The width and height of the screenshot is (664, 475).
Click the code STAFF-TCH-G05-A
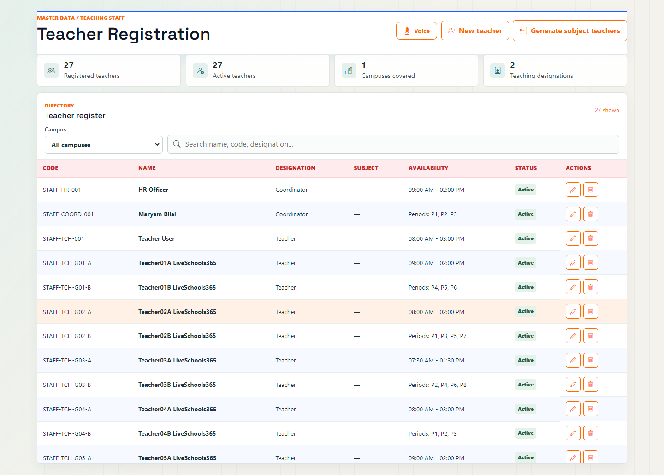67,458
